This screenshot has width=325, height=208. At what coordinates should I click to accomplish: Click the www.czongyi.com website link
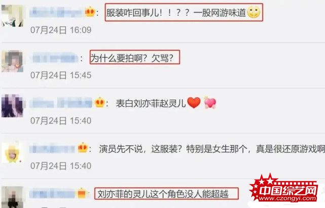pos(287,198)
